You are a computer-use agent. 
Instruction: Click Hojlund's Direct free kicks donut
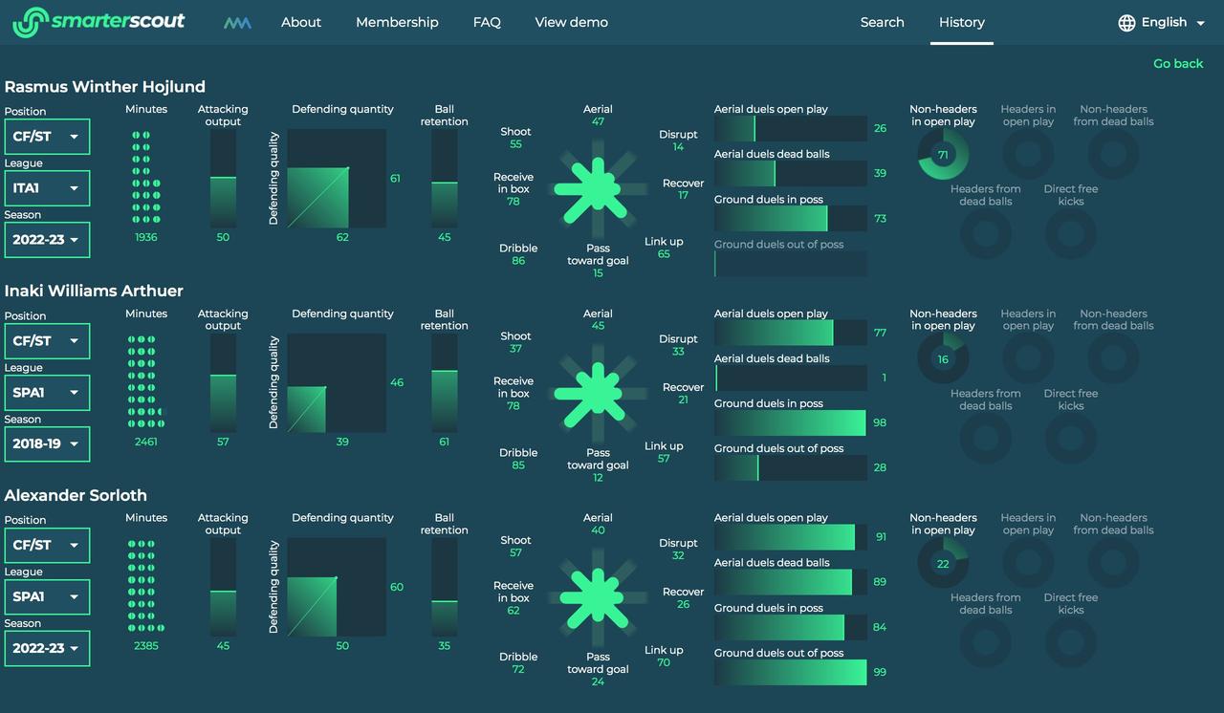tap(1070, 234)
